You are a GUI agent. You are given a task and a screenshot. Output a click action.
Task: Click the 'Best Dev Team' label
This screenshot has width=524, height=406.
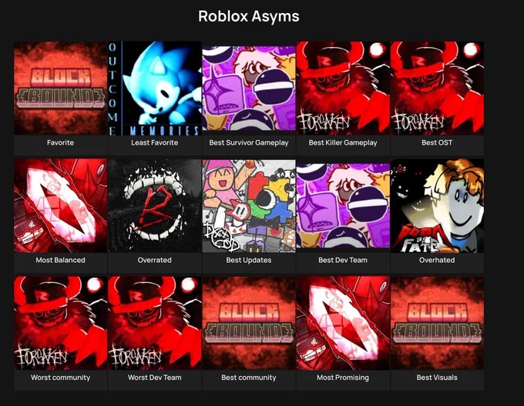[x=343, y=260]
